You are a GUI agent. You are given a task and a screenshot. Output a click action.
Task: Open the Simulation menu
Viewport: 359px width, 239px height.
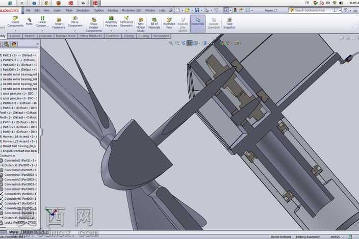tap(83, 10)
